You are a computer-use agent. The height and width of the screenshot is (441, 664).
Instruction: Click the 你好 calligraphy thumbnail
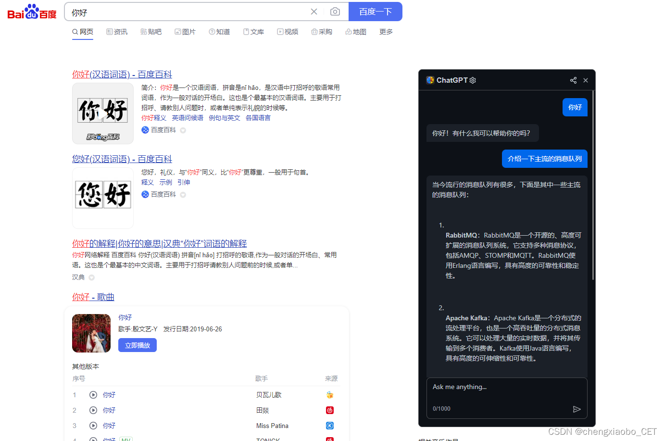click(x=103, y=113)
